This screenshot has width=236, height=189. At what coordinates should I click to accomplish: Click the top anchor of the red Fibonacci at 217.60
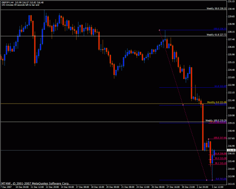[208, 139]
